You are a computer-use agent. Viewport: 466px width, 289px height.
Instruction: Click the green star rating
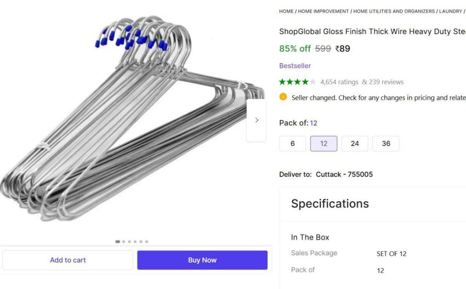[x=297, y=82]
